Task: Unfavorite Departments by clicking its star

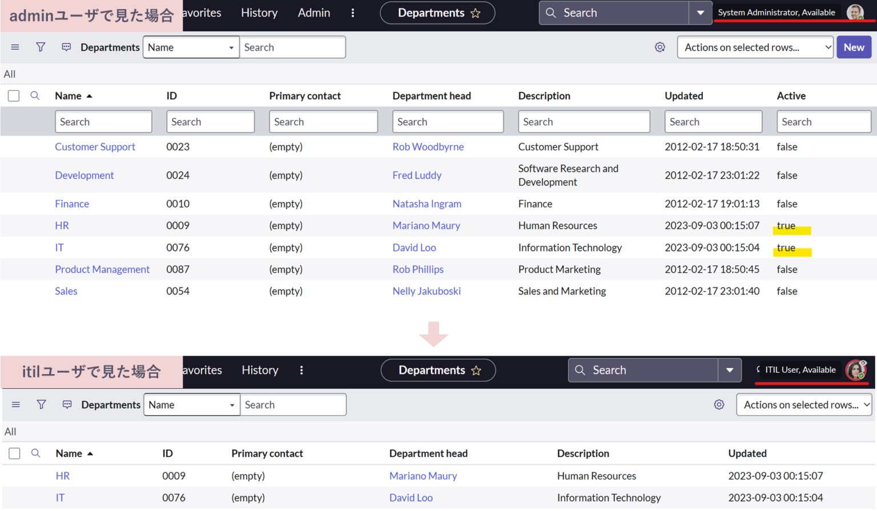Action: pos(476,12)
